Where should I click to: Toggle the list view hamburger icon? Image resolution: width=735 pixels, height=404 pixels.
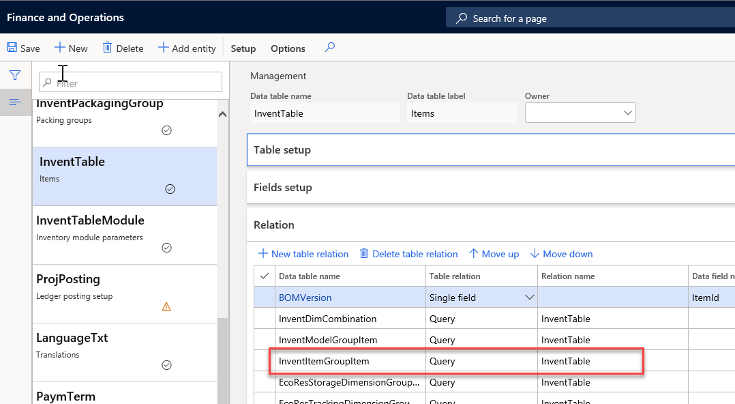coord(14,102)
